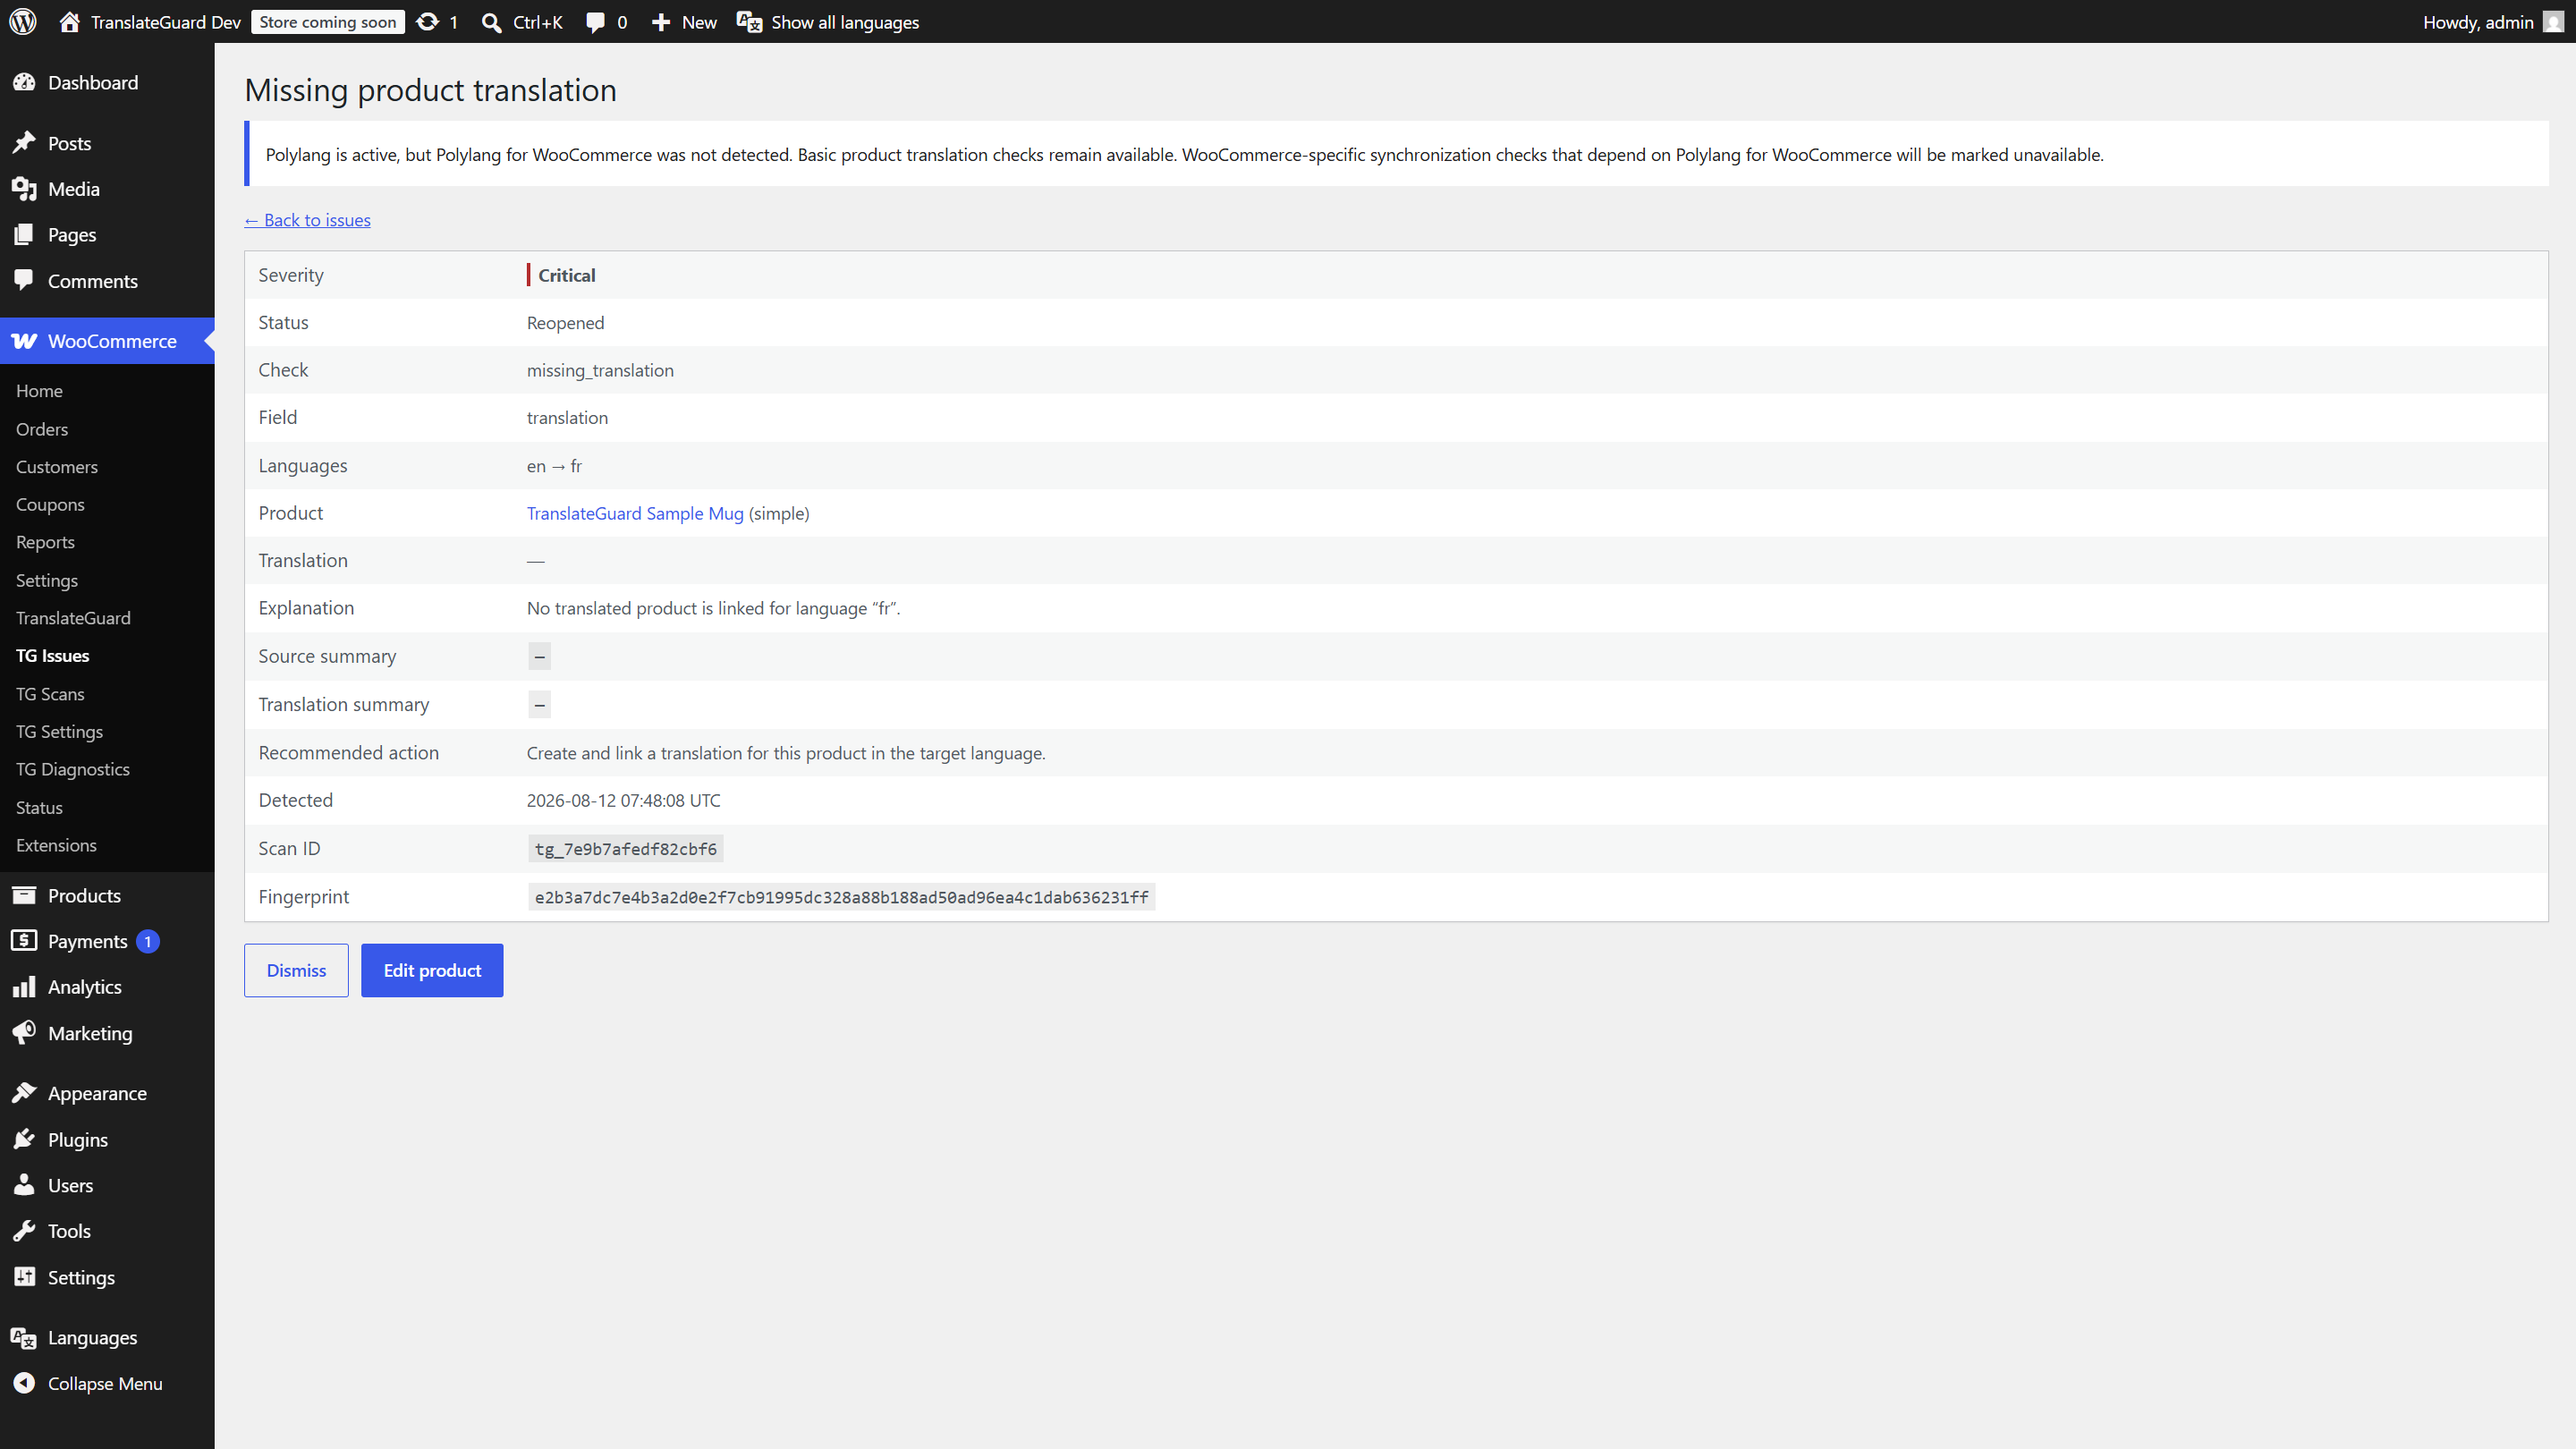Select the TranslateGuard submenu item

pos(73,618)
